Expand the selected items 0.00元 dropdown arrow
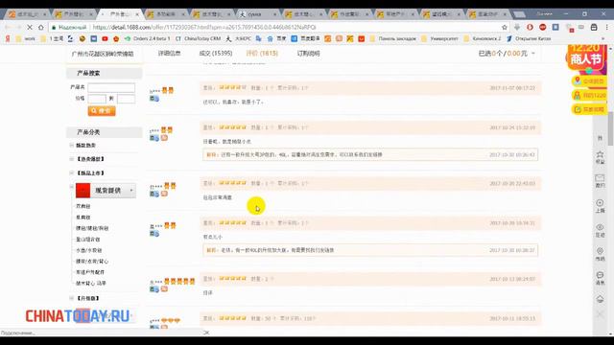Image resolution: width=614 pixels, height=345 pixels. click(533, 54)
